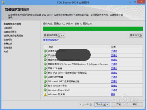This screenshot has height=110, width=147.
Task: Minimize the SQL Server 2008 setup window
Action: tap(130, 2)
